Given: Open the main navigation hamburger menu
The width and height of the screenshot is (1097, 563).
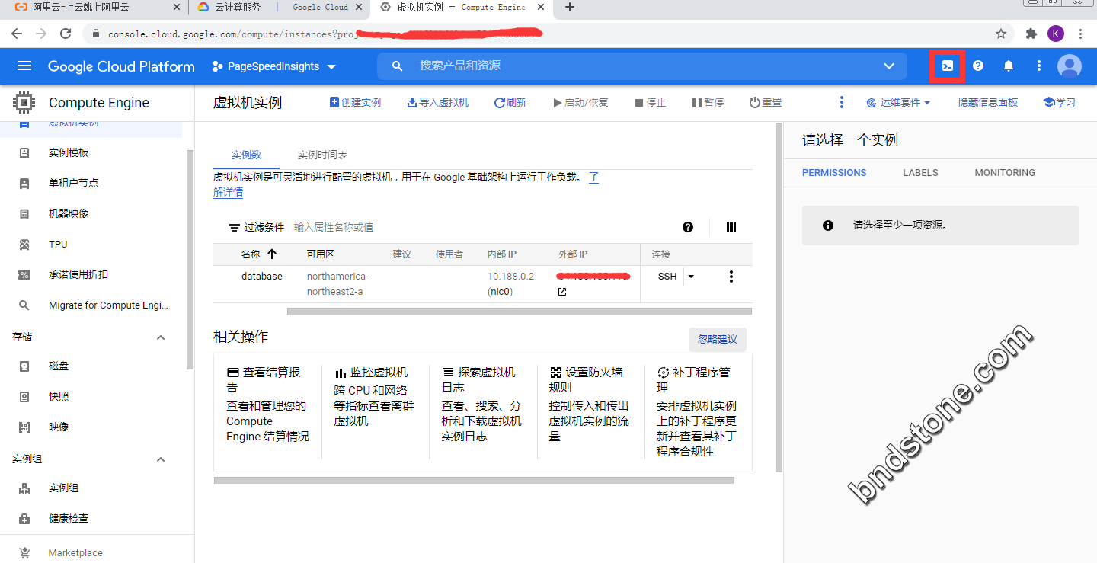Looking at the screenshot, I should 24,66.
